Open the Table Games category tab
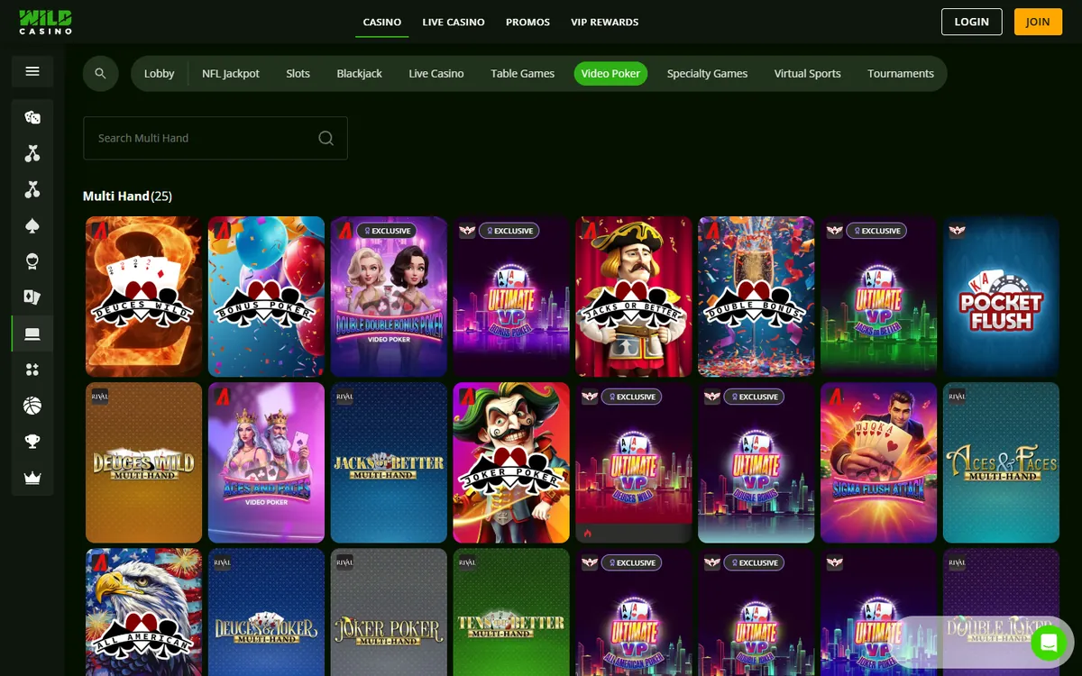Image resolution: width=1082 pixels, height=676 pixels. tap(523, 73)
